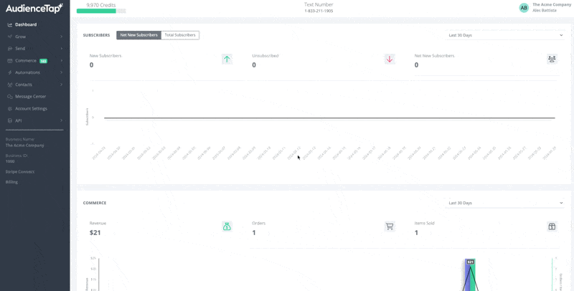Click the text number 1-833-211-1905
The image size is (574, 291).
pos(319,11)
